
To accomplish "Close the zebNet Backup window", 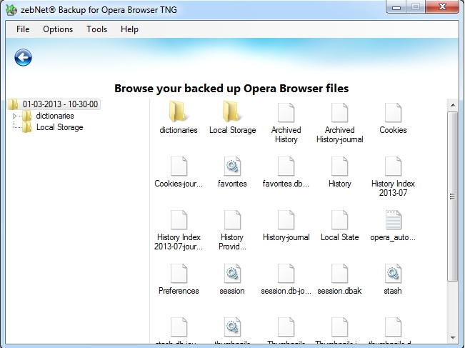I will (x=442, y=7).
